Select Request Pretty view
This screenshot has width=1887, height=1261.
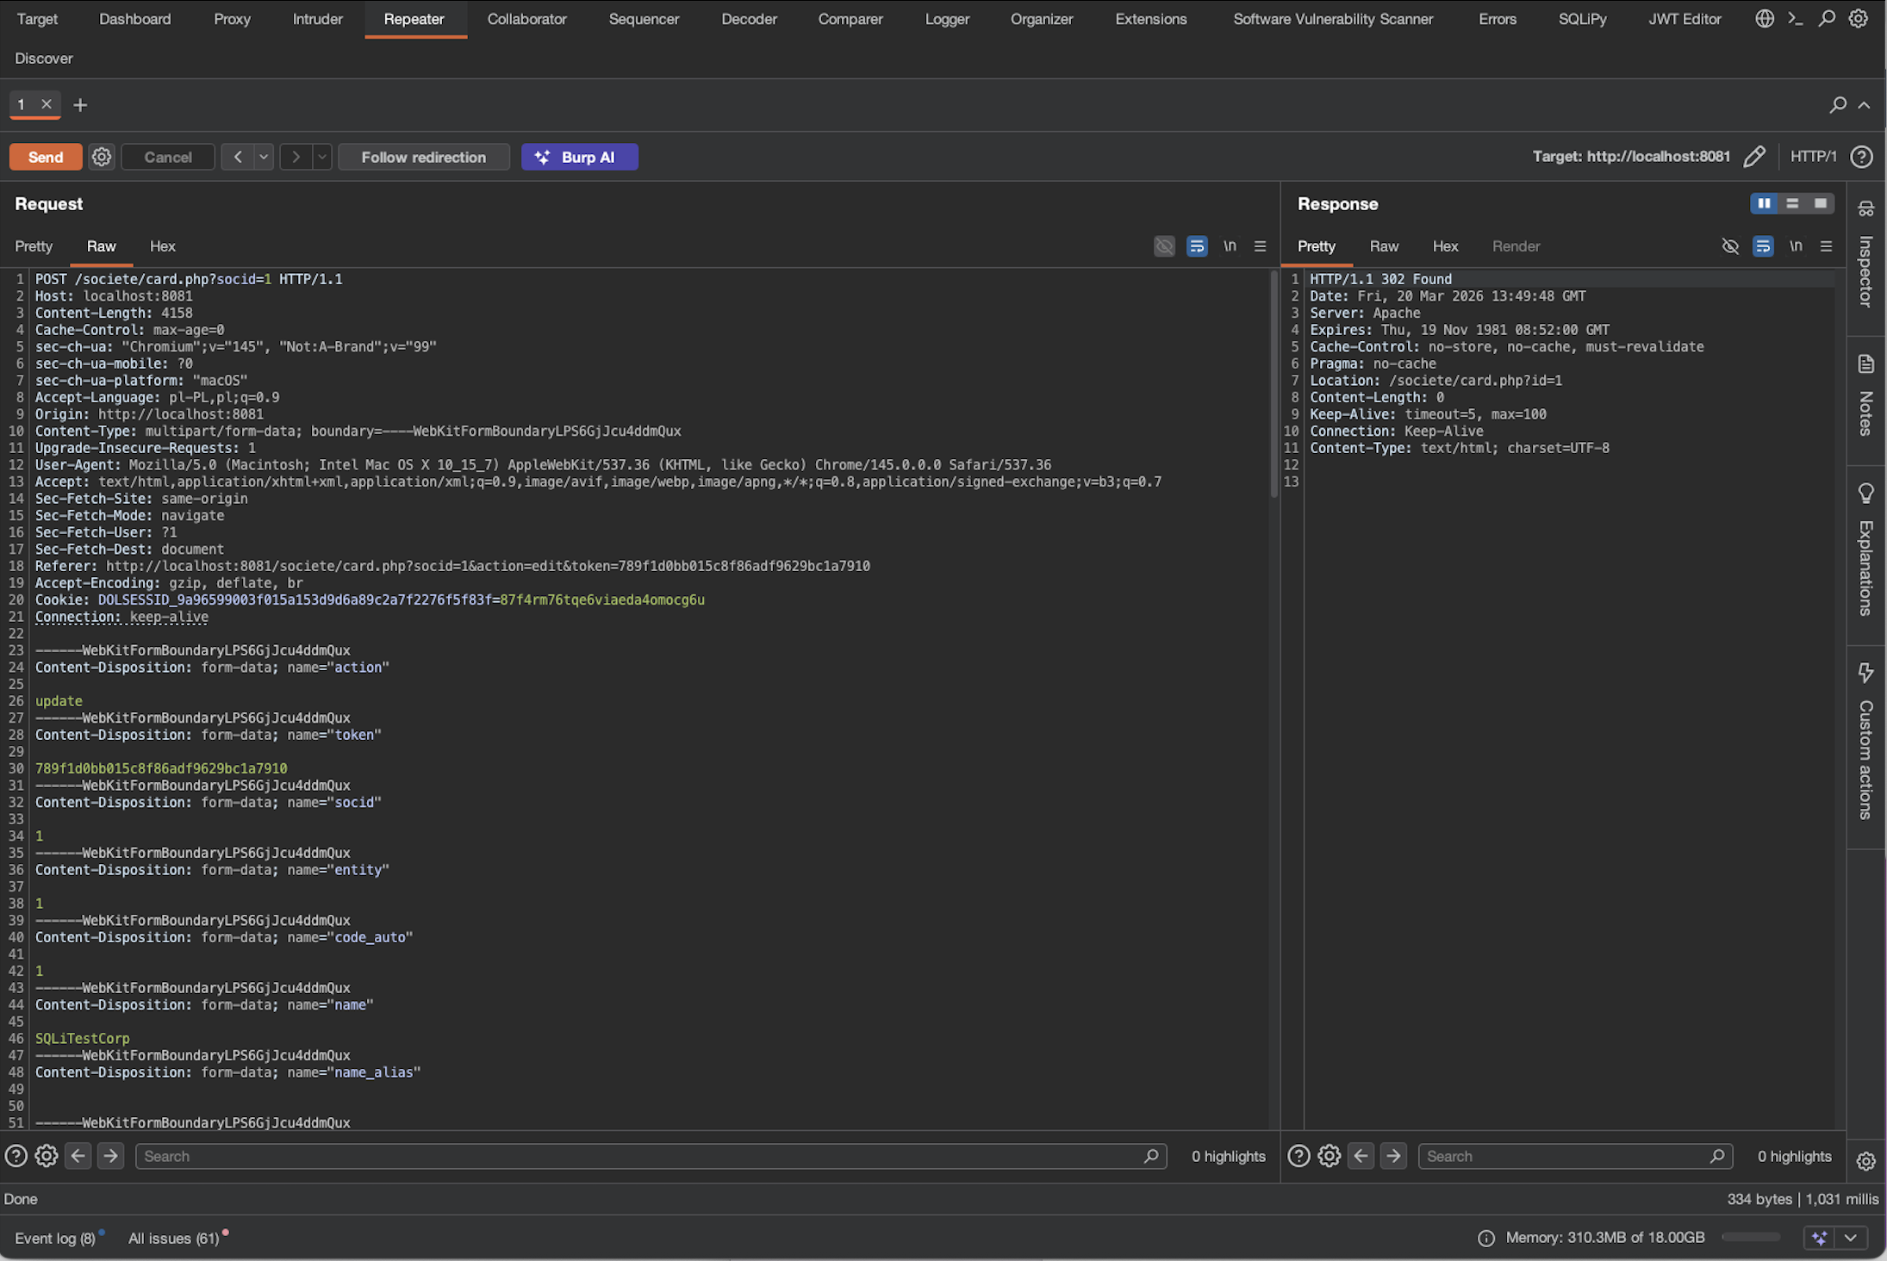pyautogui.click(x=34, y=246)
